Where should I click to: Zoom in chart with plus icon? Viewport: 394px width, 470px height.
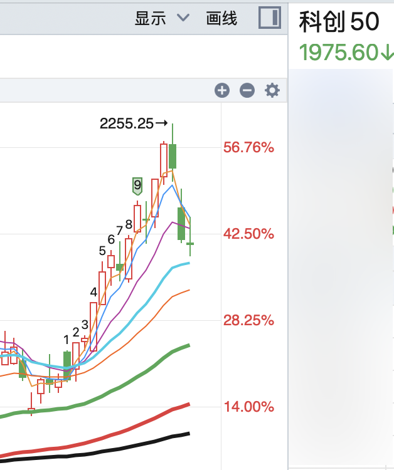point(222,90)
